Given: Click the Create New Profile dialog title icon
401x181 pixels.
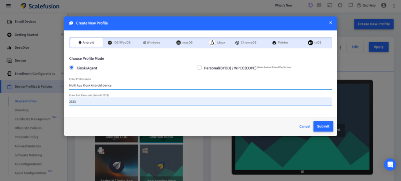Looking at the screenshot, I should pyautogui.click(x=71, y=23).
